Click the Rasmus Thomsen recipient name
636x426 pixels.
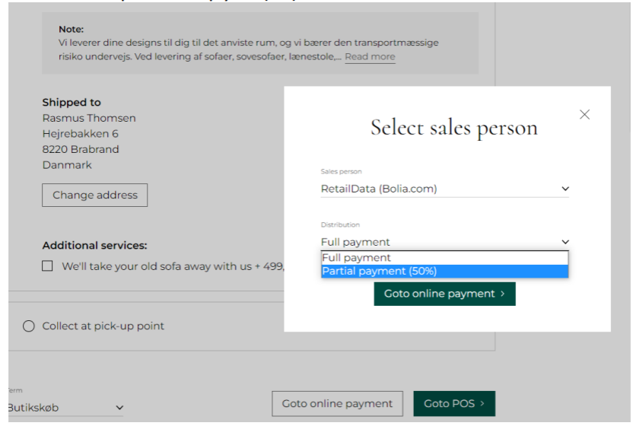point(89,118)
